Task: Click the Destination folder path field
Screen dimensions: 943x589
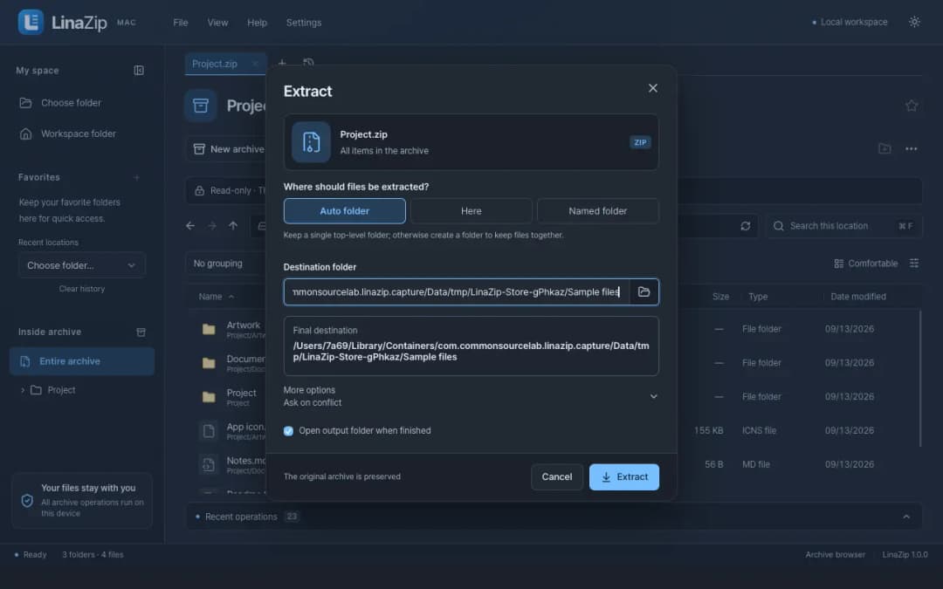Action: coord(456,292)
